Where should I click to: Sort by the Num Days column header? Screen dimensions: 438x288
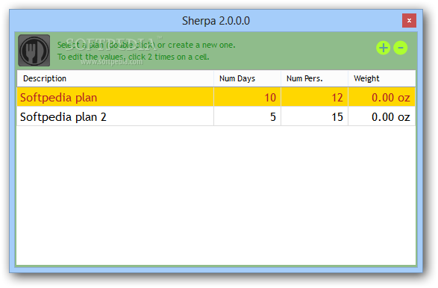[247, 78]
